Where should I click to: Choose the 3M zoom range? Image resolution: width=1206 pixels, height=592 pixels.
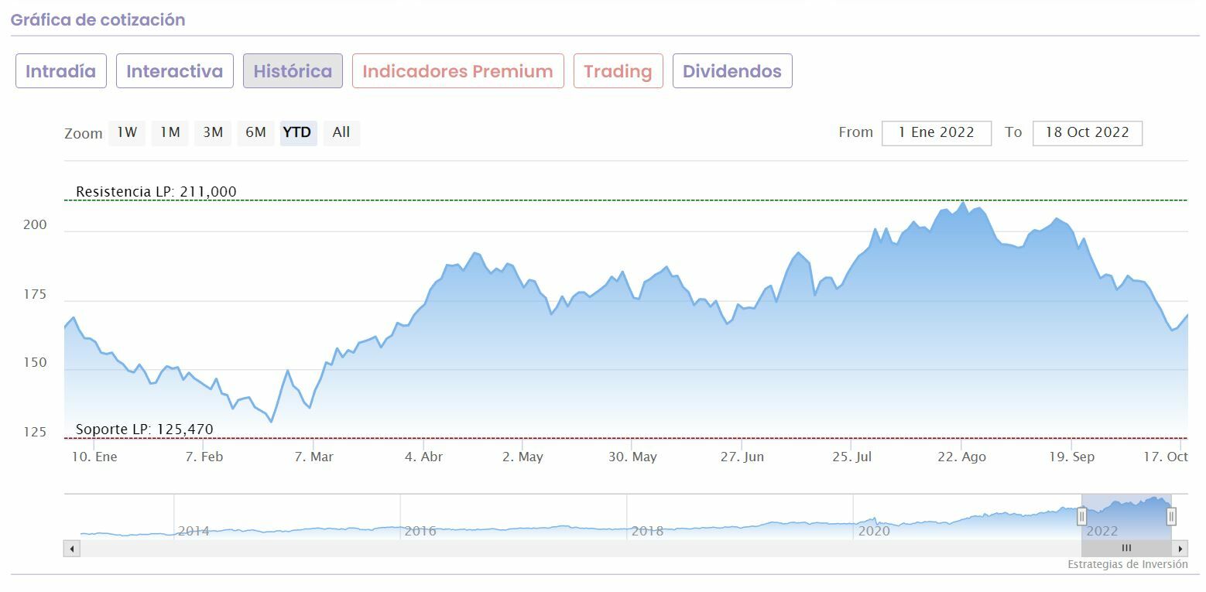coord(213,132)
